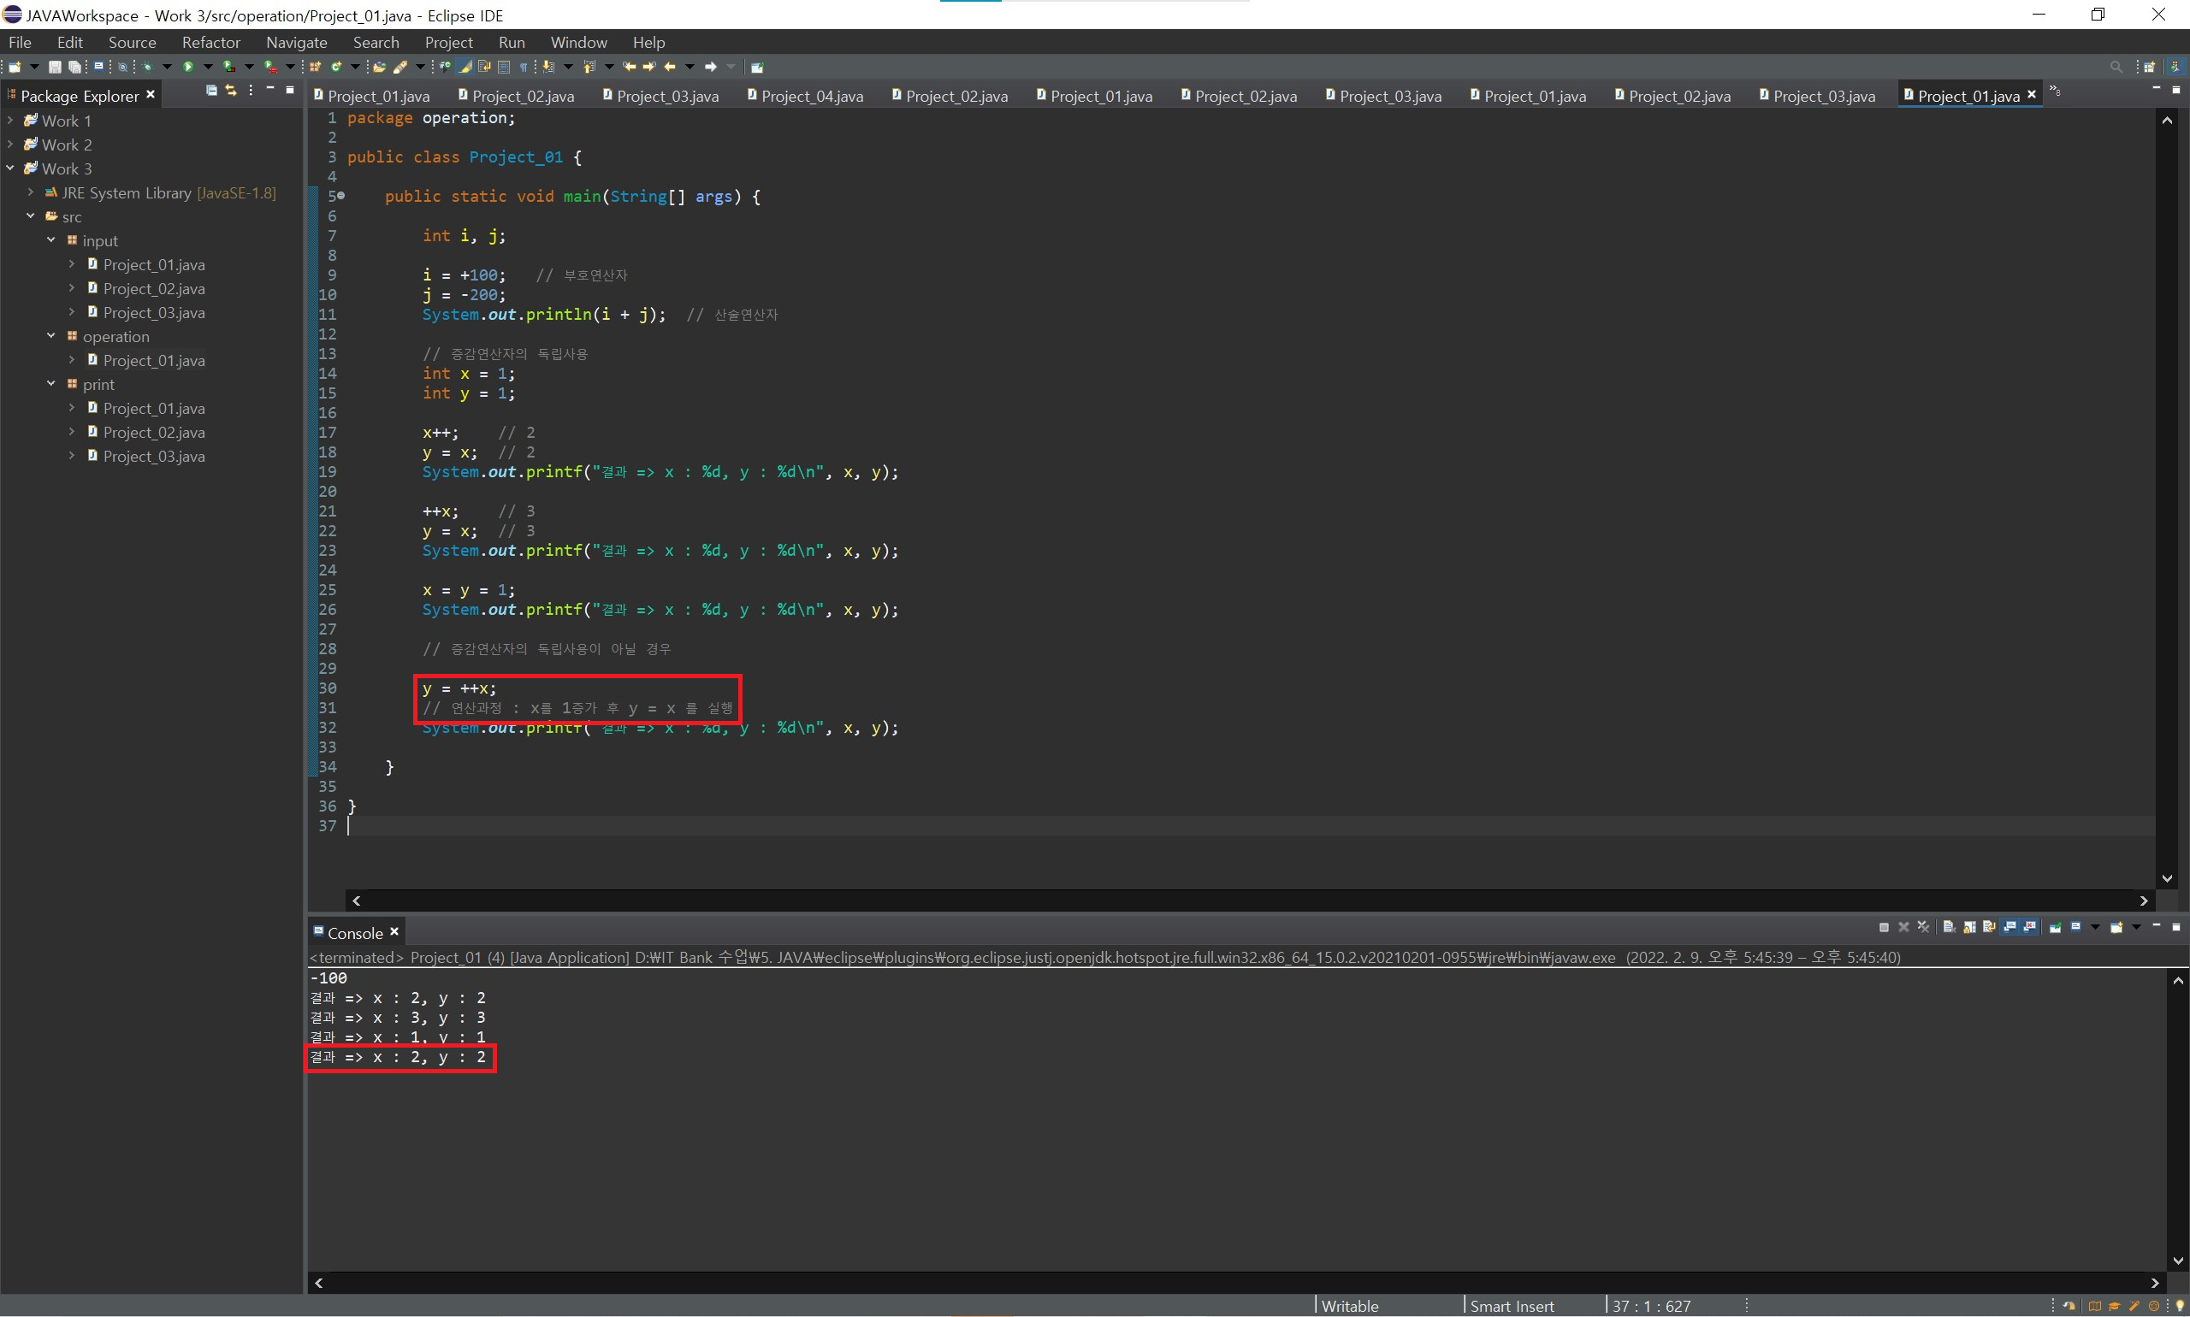This screenshot has width=2190, height=1317.
Task: Click the green Run button in toolbar
Action: pyautogui.click(x=188, y=67)
